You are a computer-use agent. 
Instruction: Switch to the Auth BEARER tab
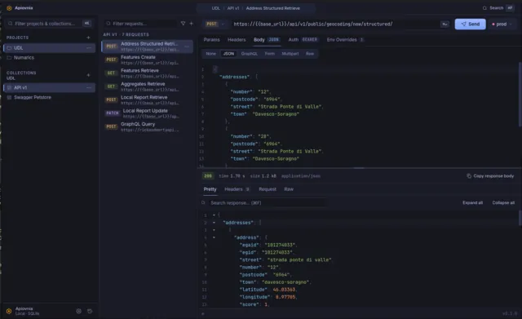click(x=303, y=40)
